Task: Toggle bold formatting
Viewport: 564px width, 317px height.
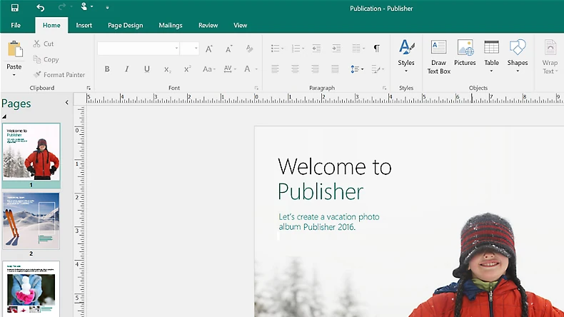Action: [107, 69]
